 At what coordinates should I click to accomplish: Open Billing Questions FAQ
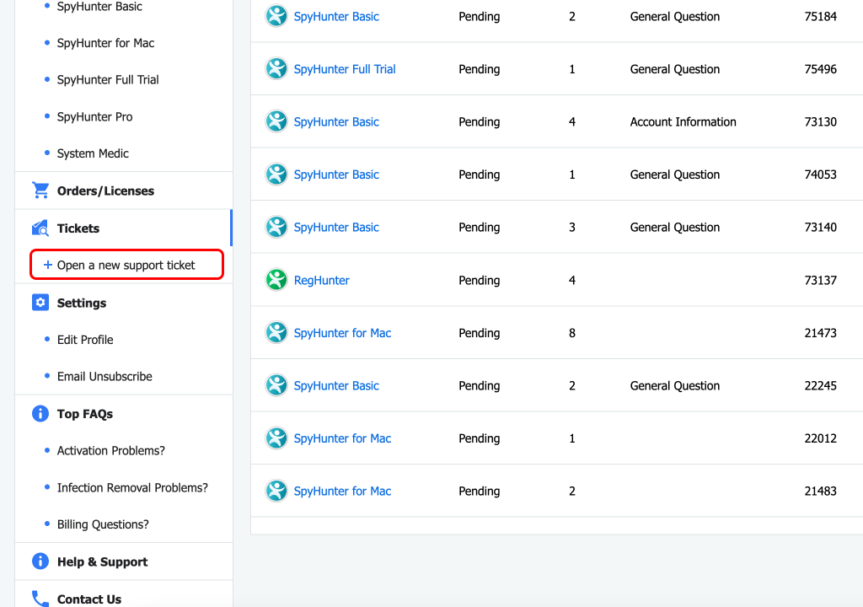tap(103, 524)
